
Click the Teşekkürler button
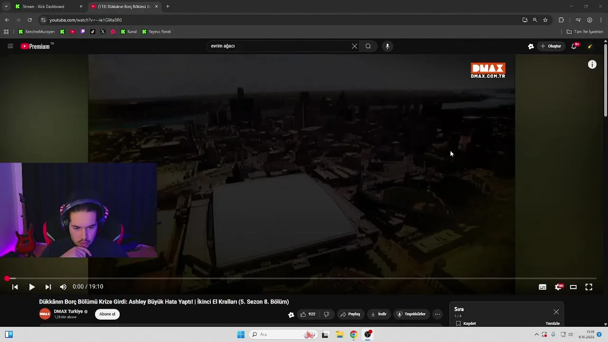coord(411,314)
